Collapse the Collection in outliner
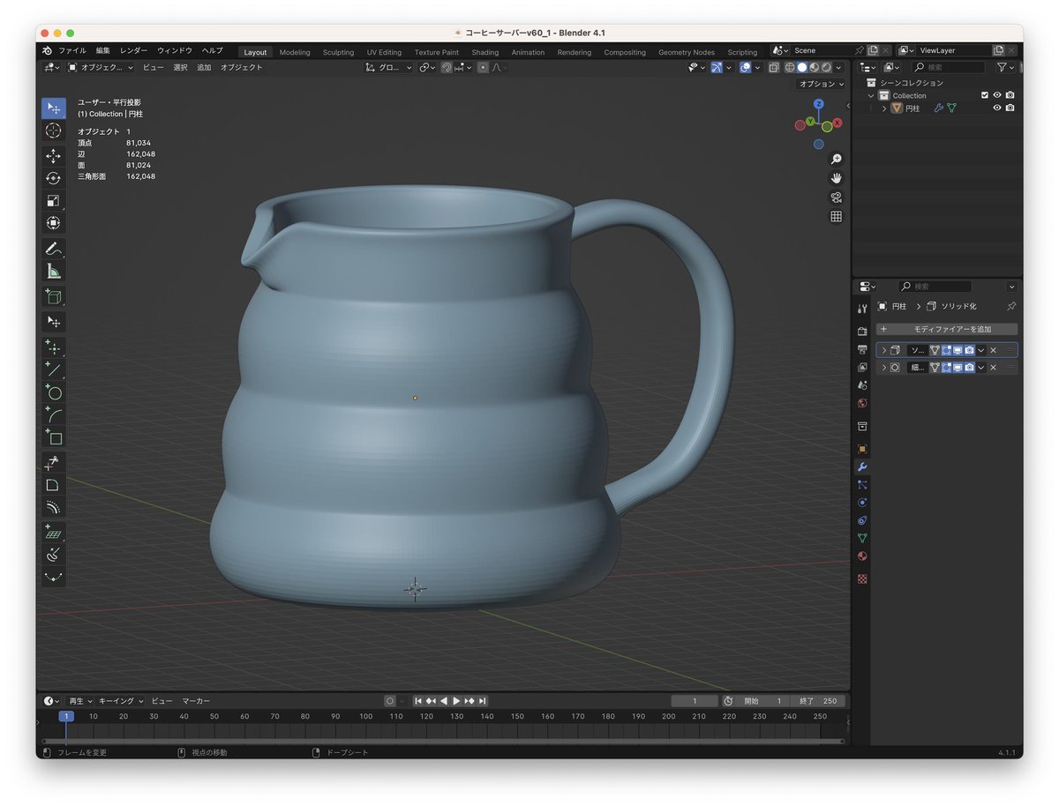Image resolution: width=1059 pixels, height=806 pixels. click(871, 95)
